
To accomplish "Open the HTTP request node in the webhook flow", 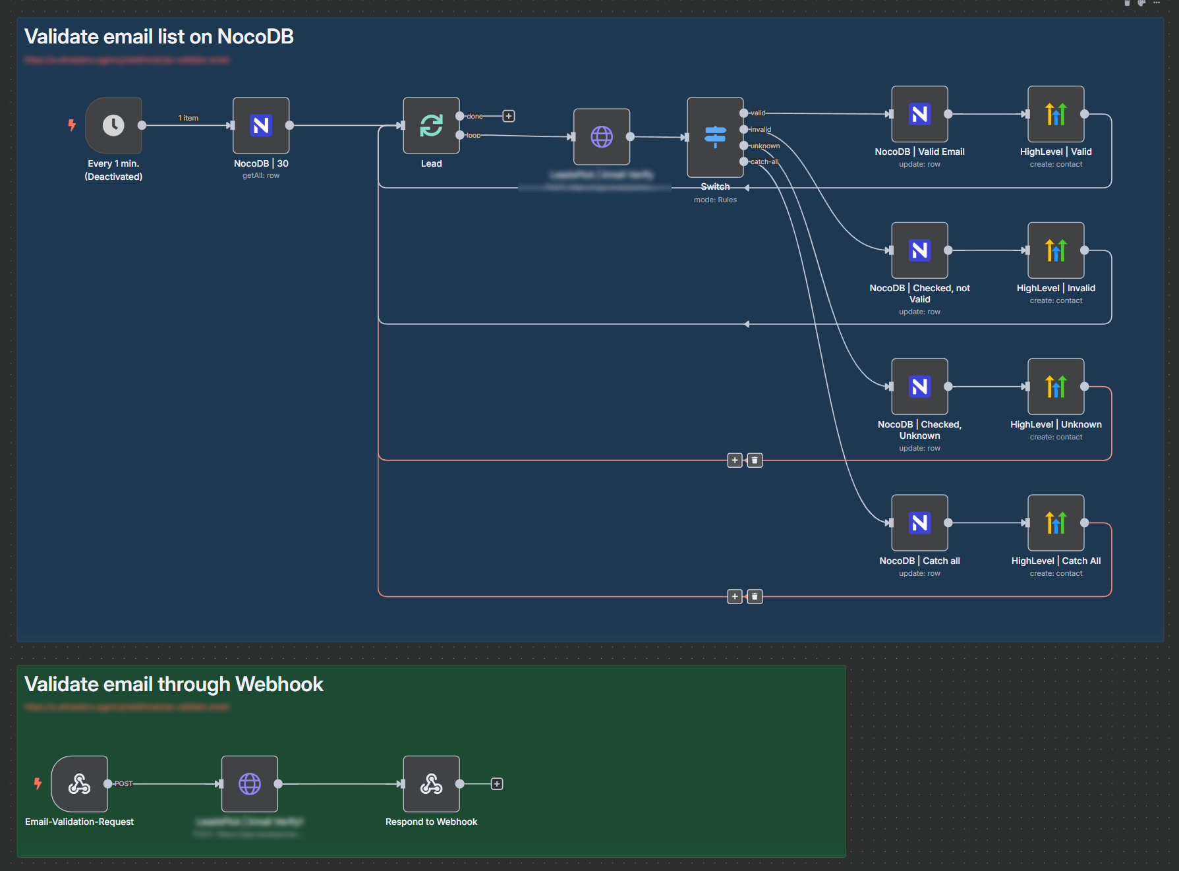I will click(x=250, y=784).
